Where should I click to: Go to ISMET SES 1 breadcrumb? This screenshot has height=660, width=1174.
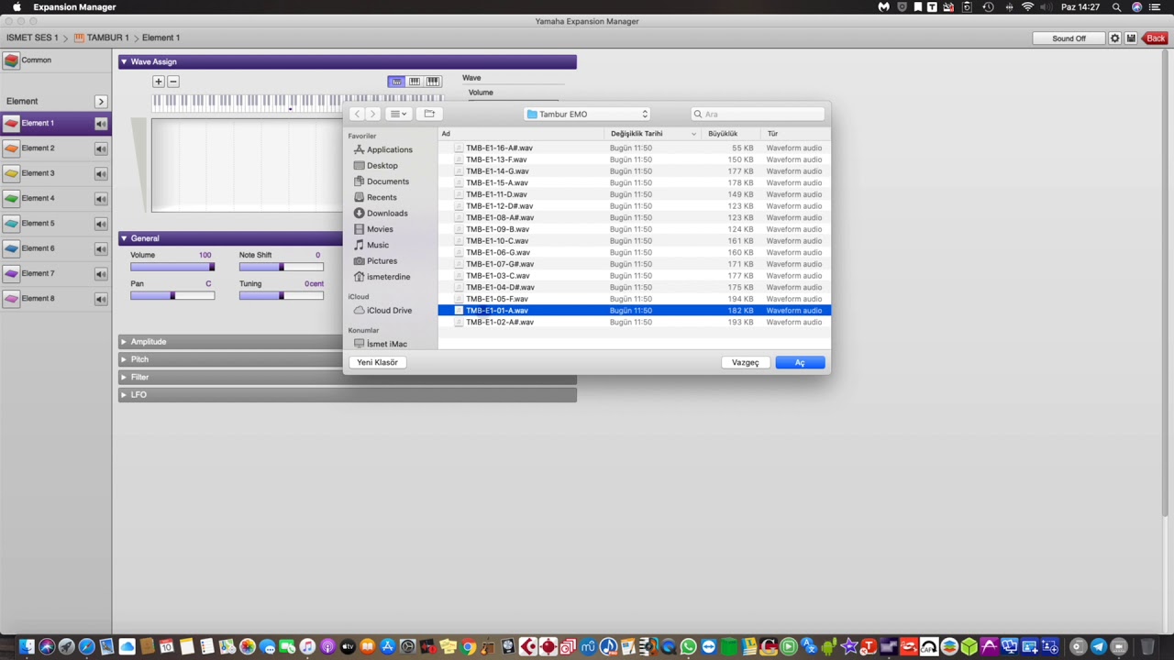tap(32, 38)
